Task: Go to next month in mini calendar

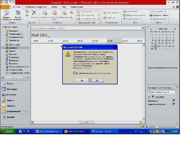Action: 175,29
